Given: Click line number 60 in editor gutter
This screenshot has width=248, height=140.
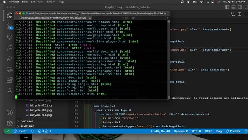Looking at the screenshot, I should coord(76,106).
